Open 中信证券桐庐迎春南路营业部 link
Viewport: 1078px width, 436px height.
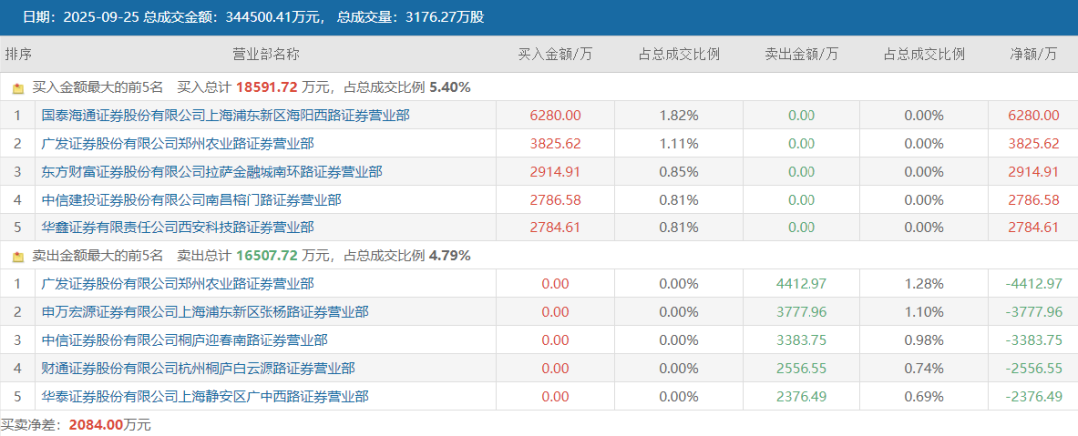pos(185,340)
